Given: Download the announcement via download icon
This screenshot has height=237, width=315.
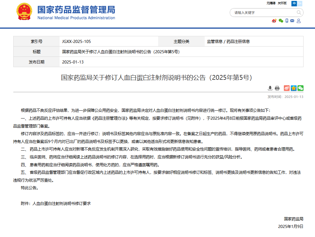Looking at the screenshot, I should click(270, 88).
